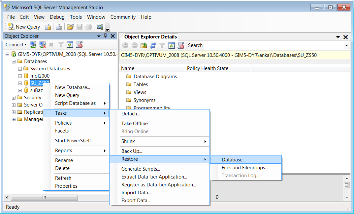Expand the mol2000 database node
This screenshot has width=354, height=214.
20,76
